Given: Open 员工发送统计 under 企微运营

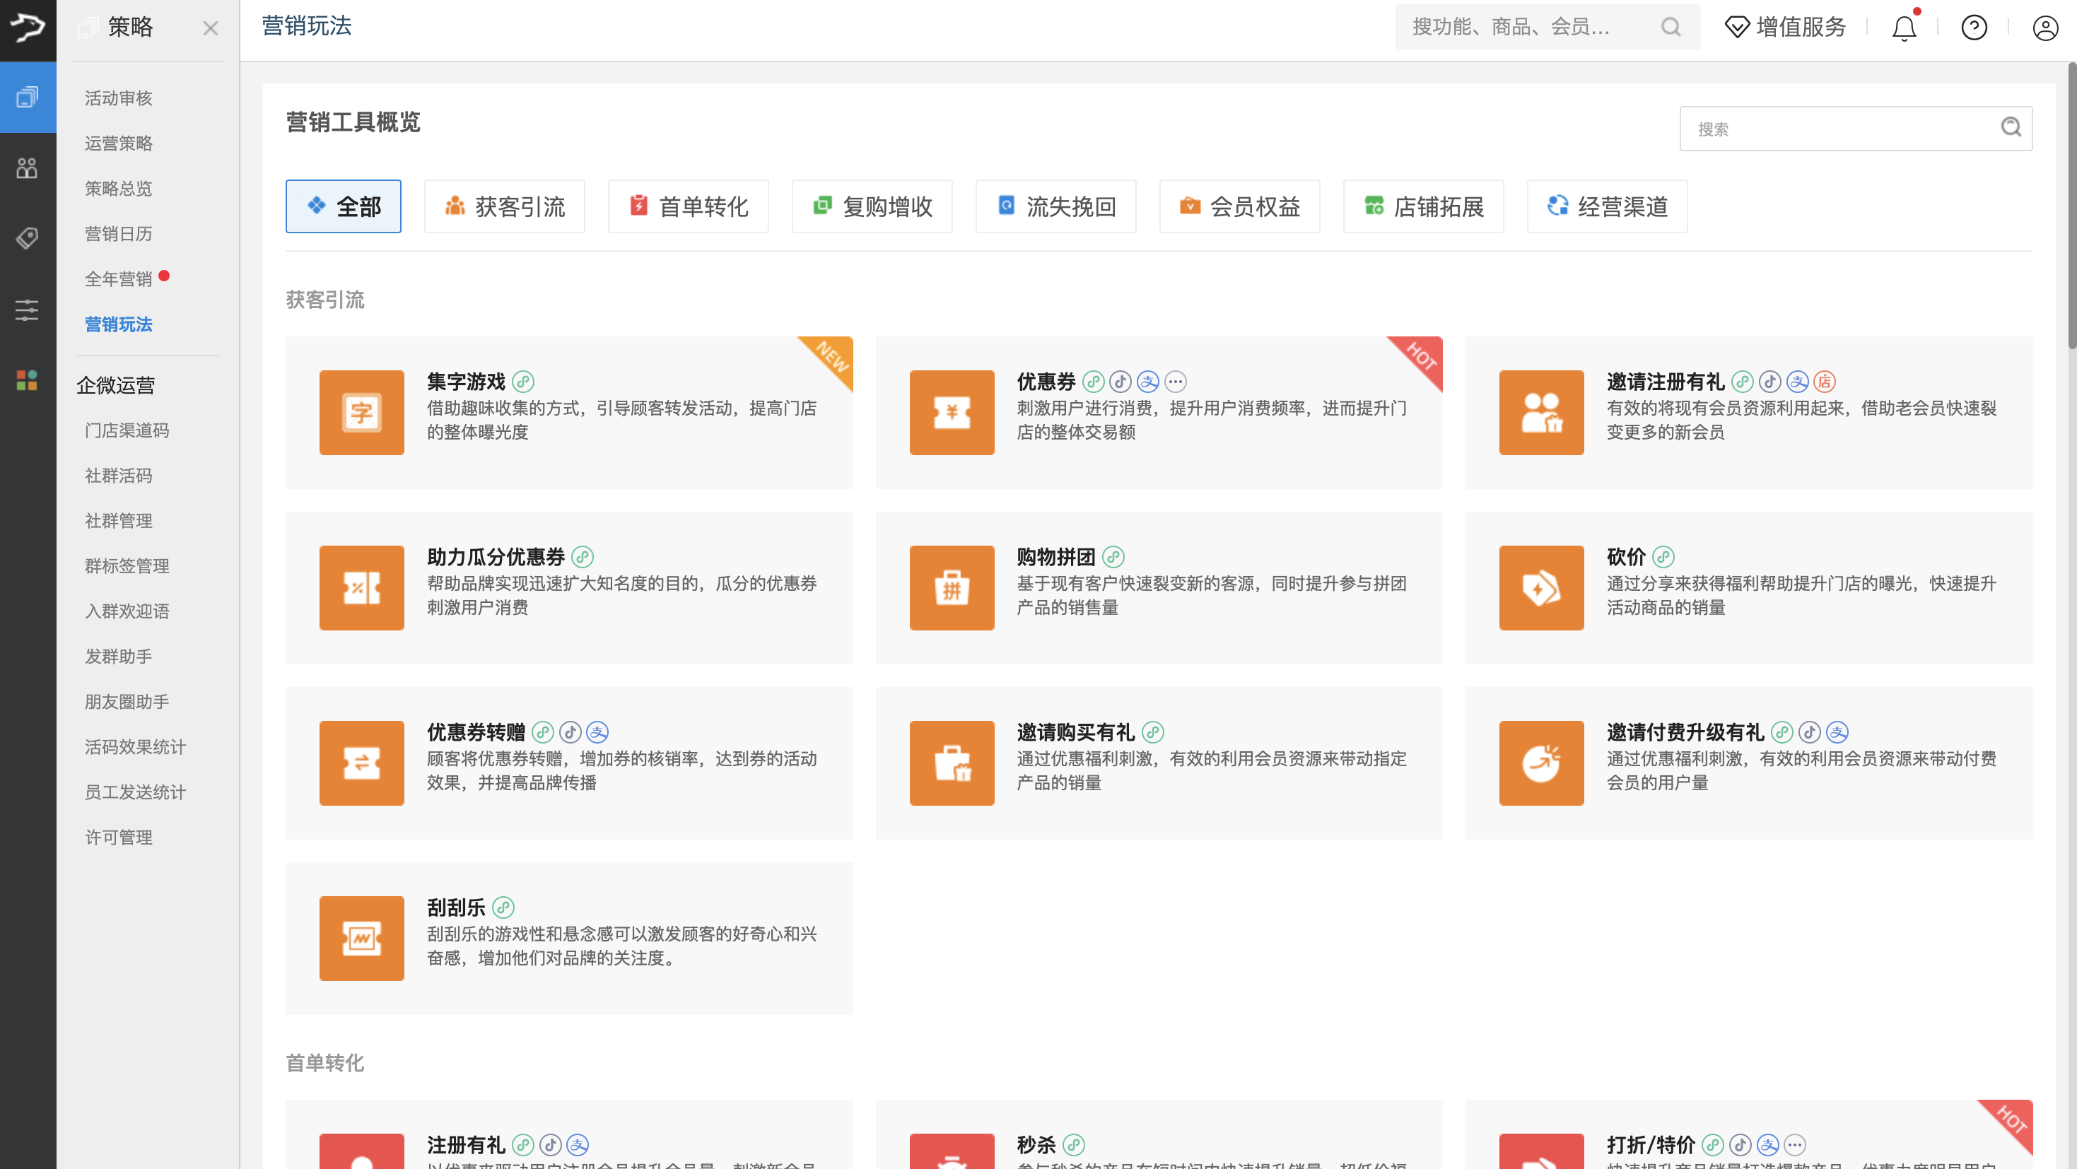Looking at the screenshot, I should (x=136, y=792).
